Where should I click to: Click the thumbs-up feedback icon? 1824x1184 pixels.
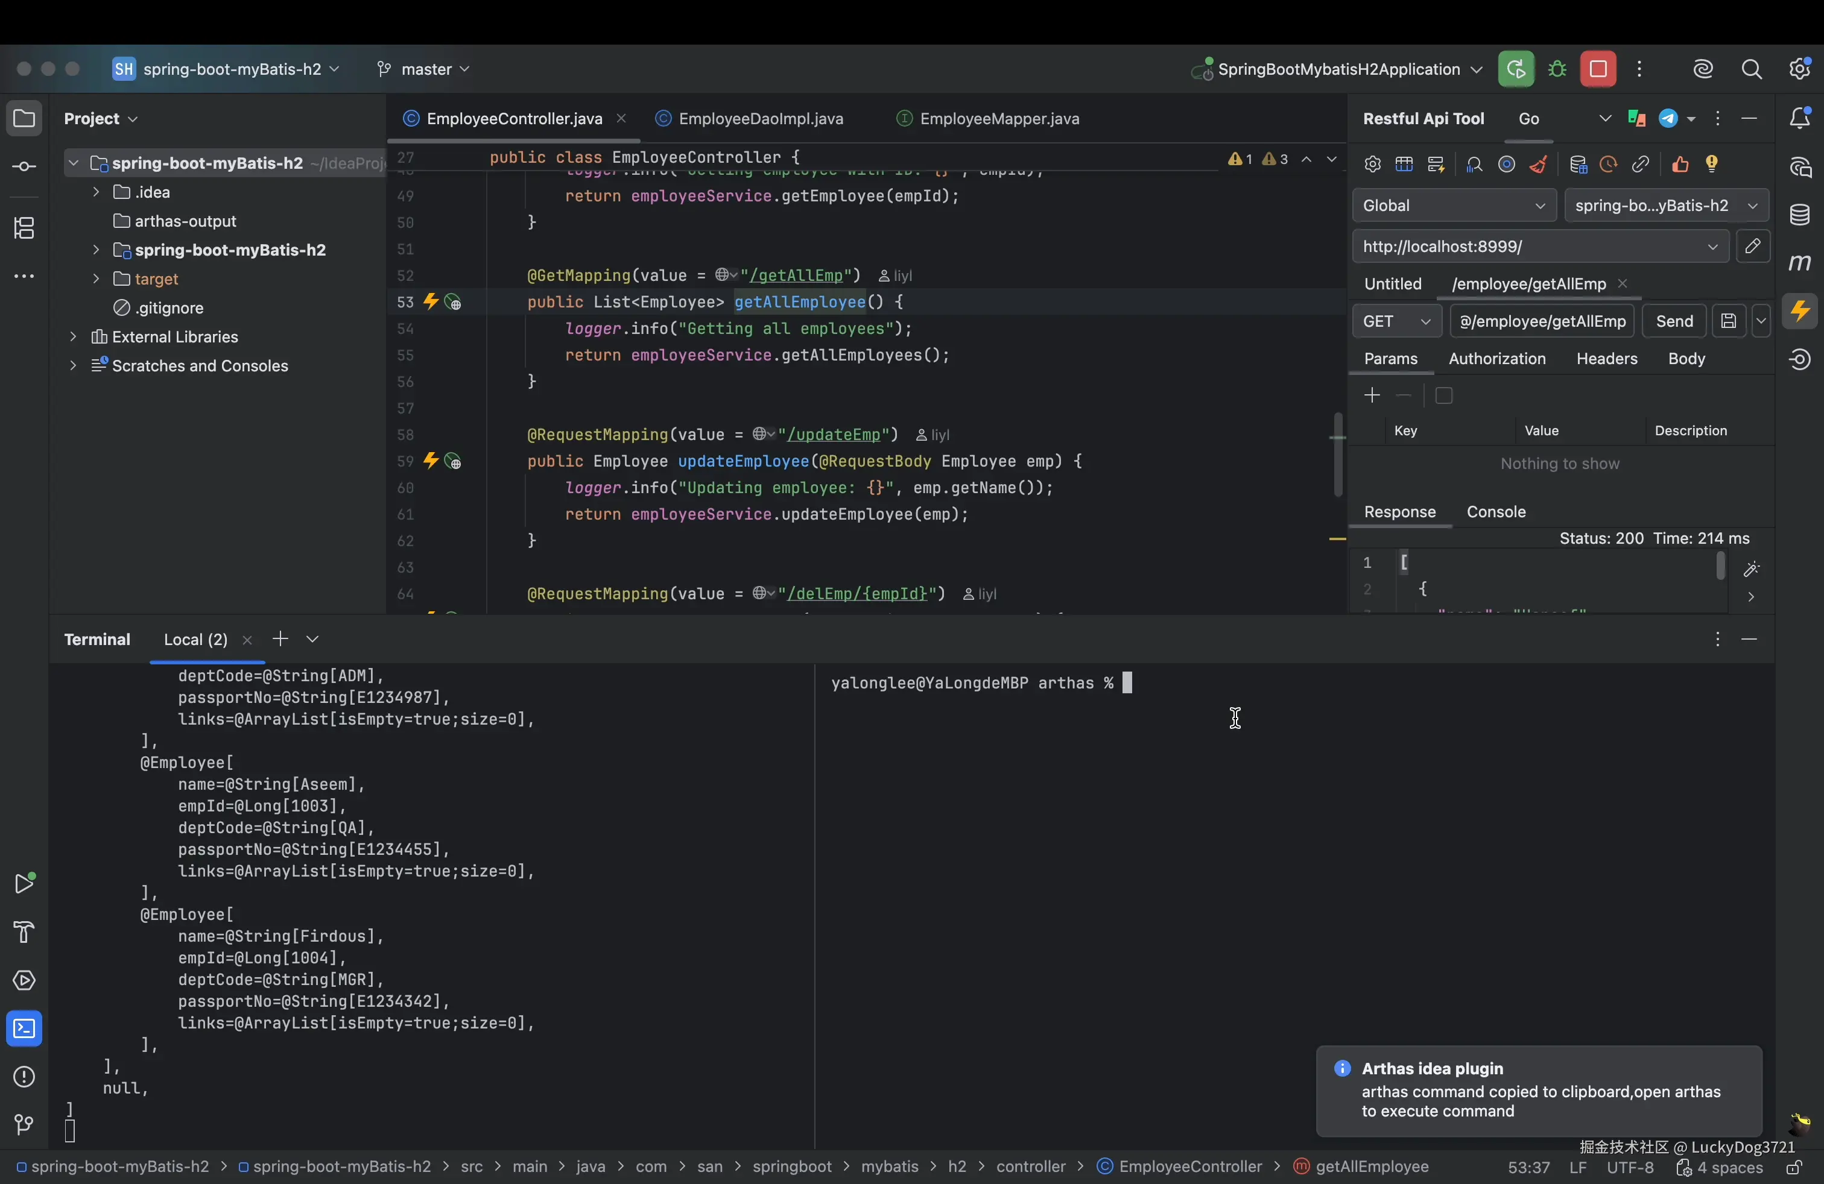pos(1680,164)
